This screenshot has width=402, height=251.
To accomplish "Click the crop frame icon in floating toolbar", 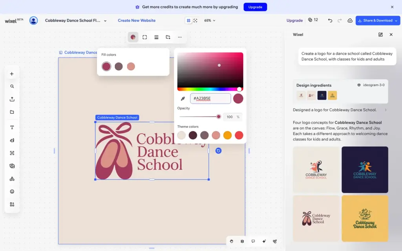I will point(144,37).
